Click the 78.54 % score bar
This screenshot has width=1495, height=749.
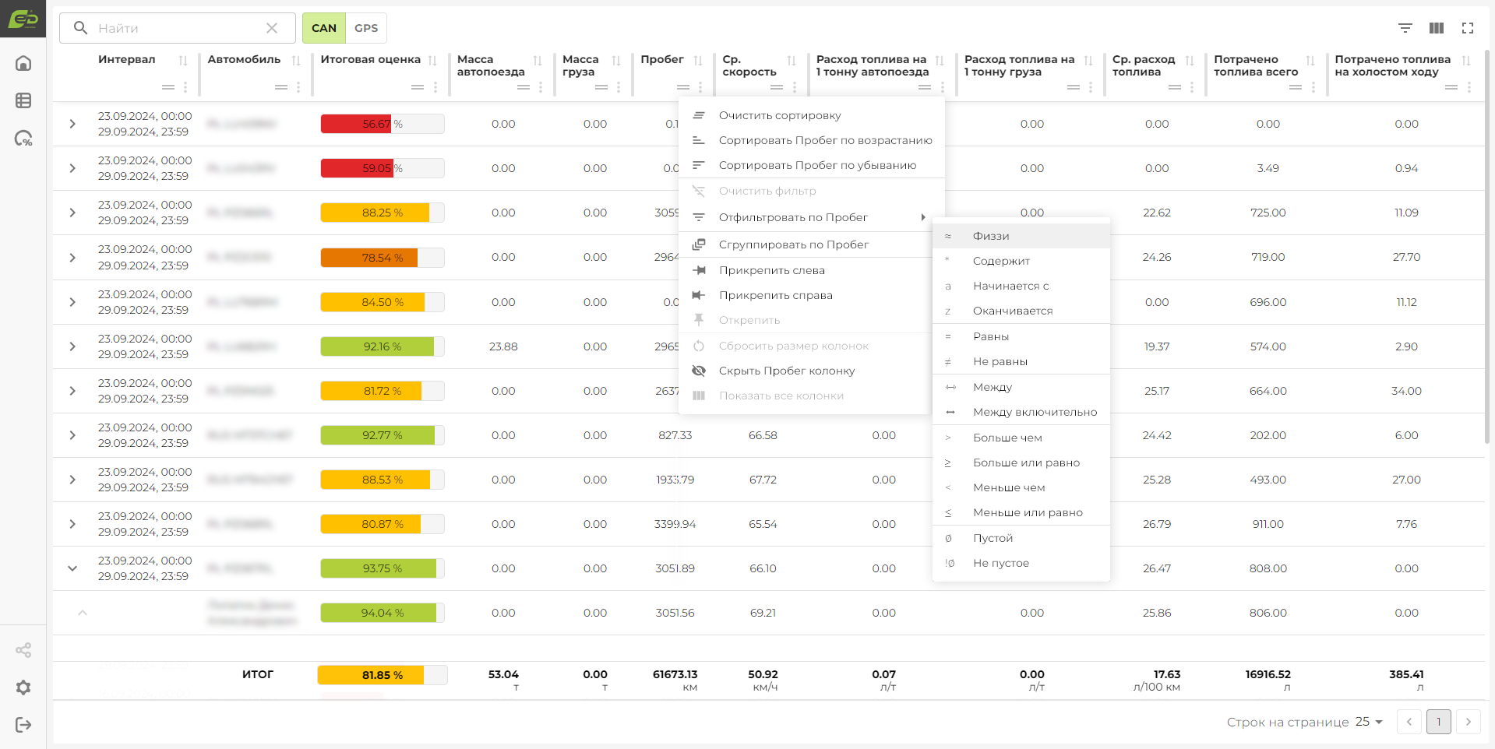click(x=383, y=258)
